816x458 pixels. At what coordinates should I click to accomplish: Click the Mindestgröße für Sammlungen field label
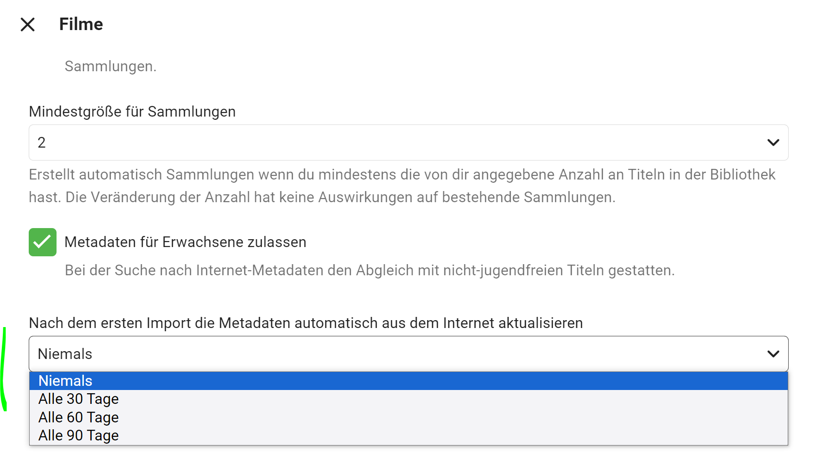(x=132, y=111)
